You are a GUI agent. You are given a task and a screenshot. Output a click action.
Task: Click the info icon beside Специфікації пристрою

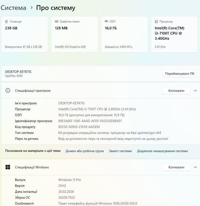click(x=8, y=90)
